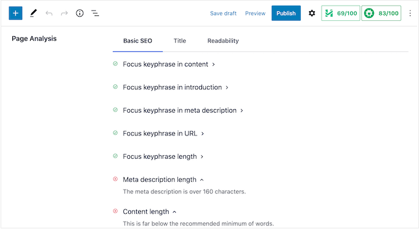The width and height of the screenshot is (419, 229).
Task: Collapse the Meta description length item
Action: pyautogui.click(x=163, y=180)
